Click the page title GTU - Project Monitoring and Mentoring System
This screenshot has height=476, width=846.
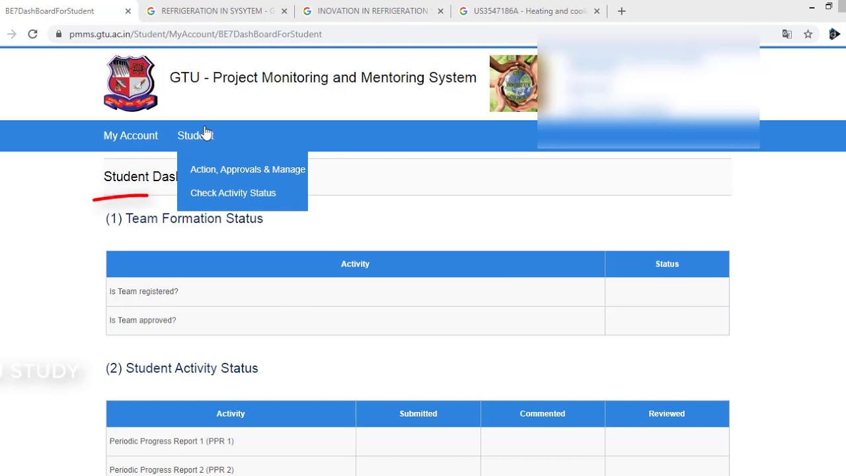(x=323, y=77)
